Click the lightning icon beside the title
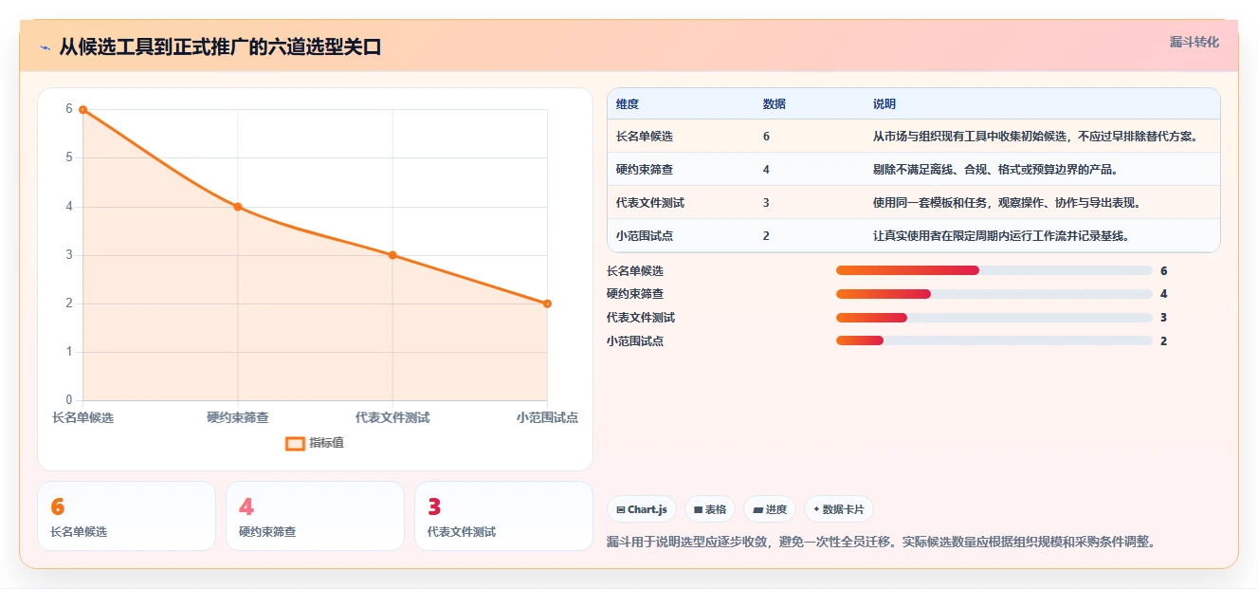Screen dimensions: 1258x589 click(45, 47)
